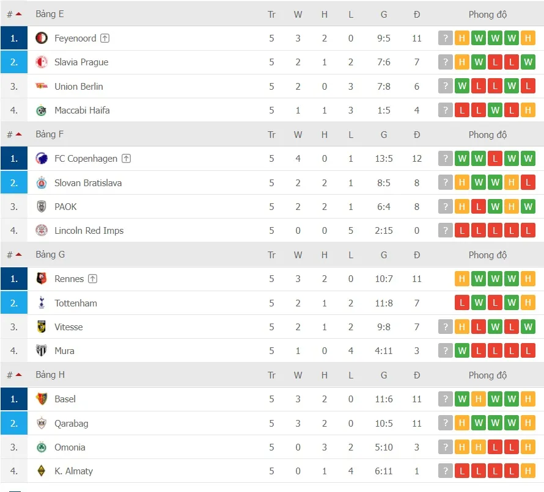The image size is (544, 492).
Task: Open the Maccabi Haifa crest icon
Action: (40, 110)
